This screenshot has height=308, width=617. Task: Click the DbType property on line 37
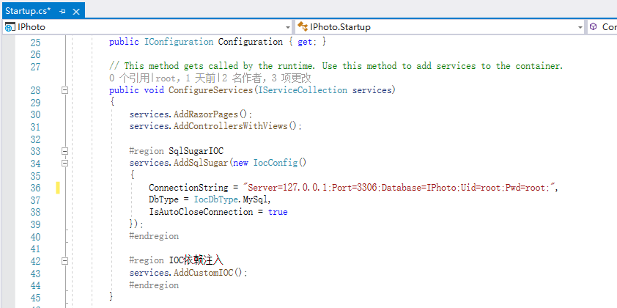pos(163,199)
